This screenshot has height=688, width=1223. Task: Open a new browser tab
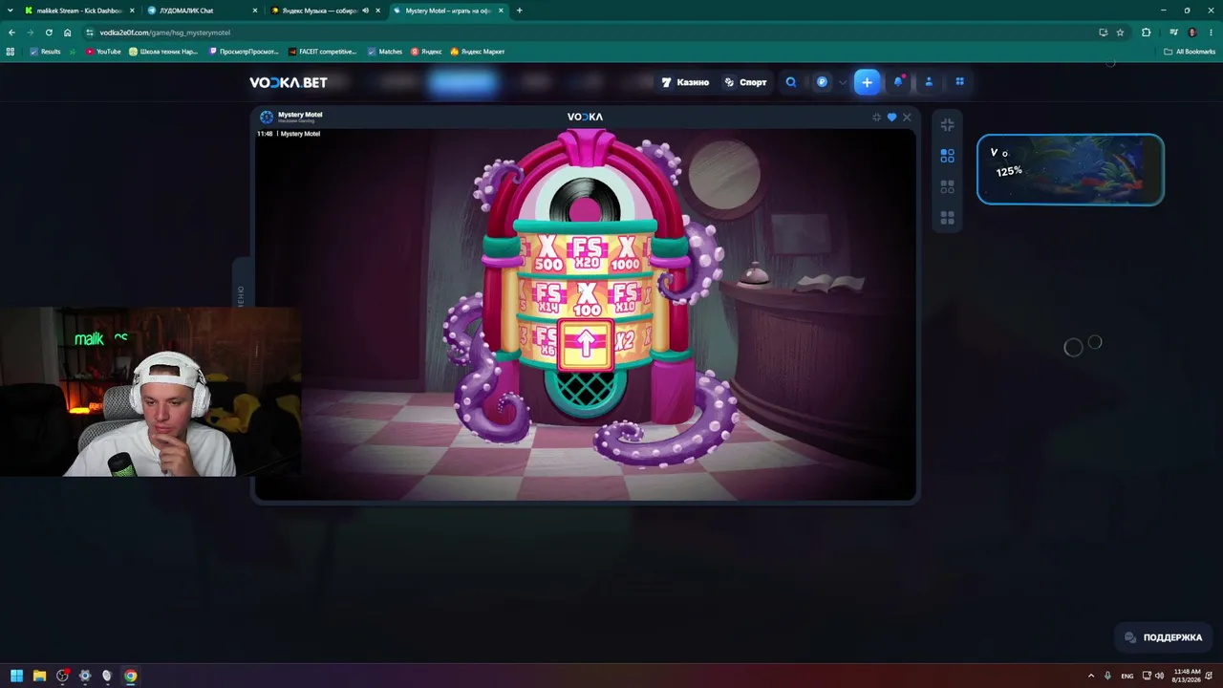(x=519, y=11)
